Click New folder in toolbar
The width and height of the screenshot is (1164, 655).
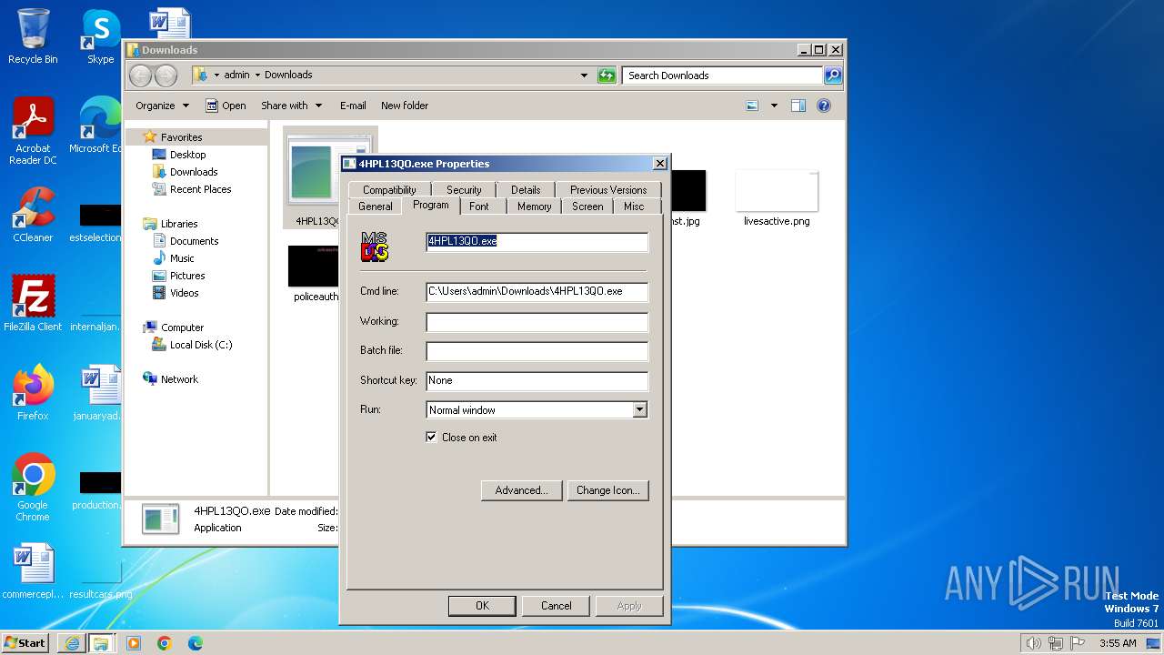tap(405, 106)
